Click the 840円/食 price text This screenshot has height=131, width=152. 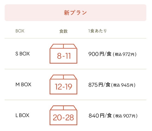[x=100, y=115]
